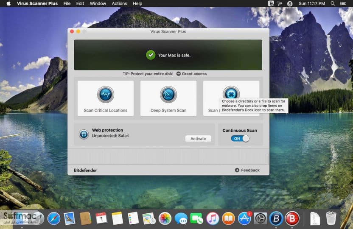Viewport: 353px width, 229px height.
Task: Open the Help menu
Action: coord(137,3)
